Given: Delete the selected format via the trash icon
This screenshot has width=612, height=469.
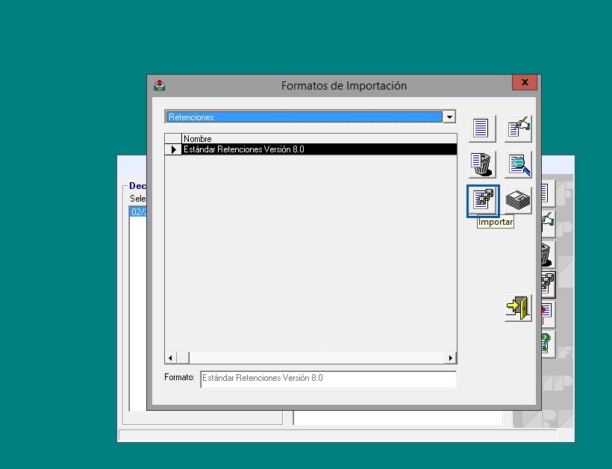Looking at the screenshot, I should point(481,164).
